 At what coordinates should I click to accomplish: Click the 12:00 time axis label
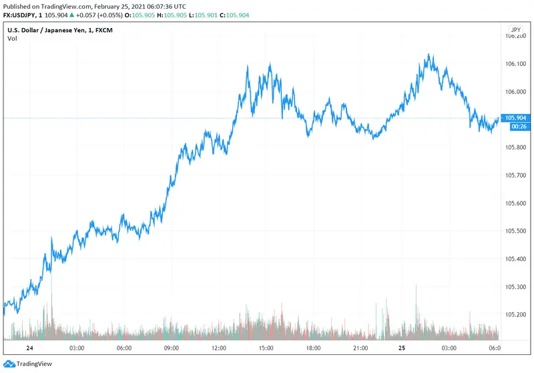pos(218,348)
